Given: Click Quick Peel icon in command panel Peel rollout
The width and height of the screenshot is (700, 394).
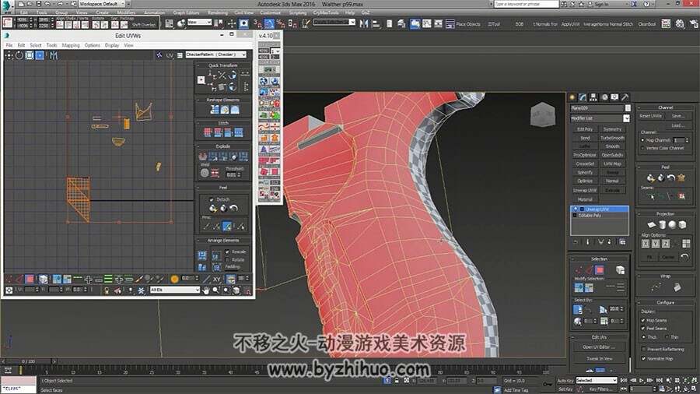Looking at the screenshot, I should tap(651, 178).
